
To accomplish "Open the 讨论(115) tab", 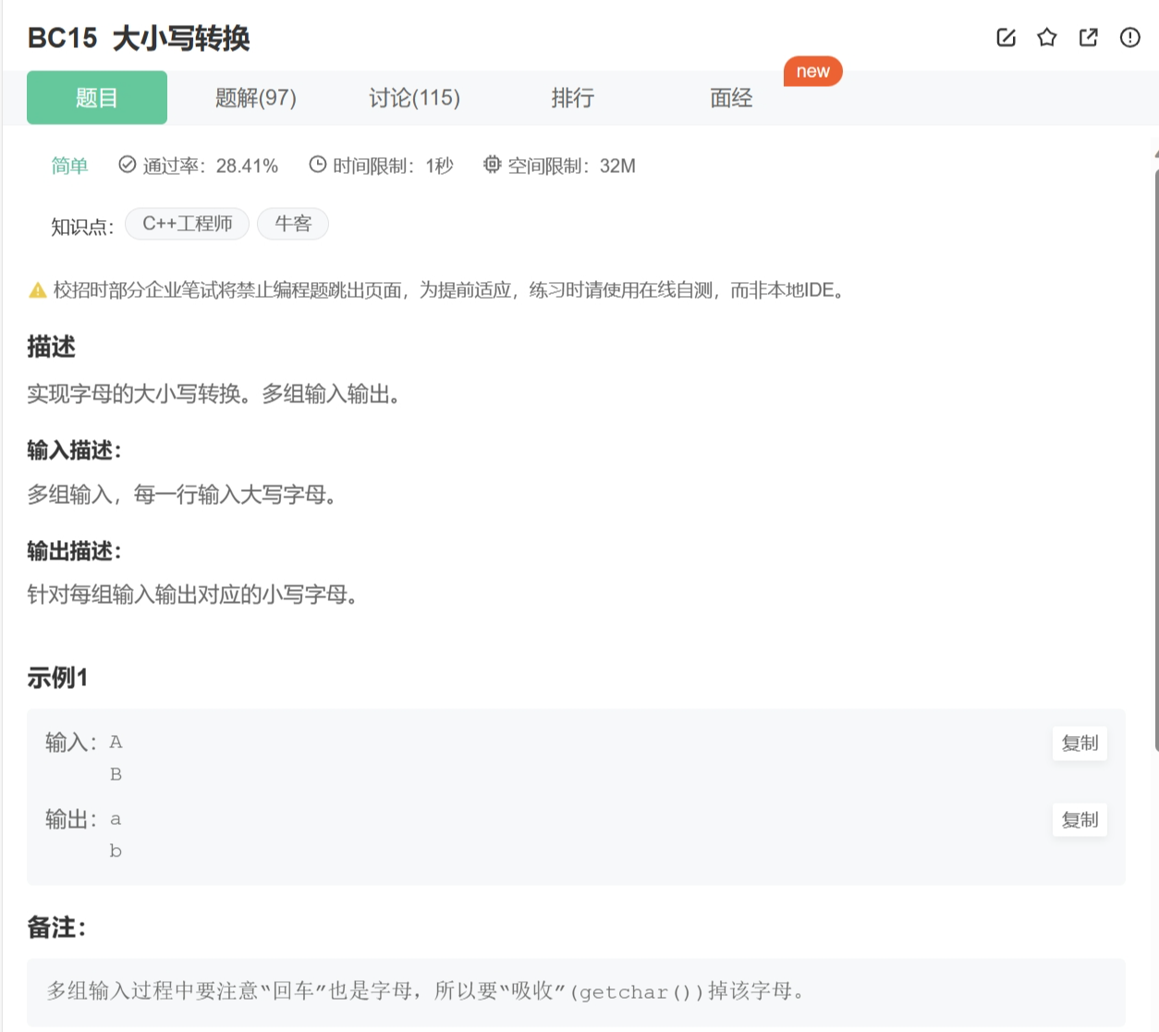I will point(413,98).
